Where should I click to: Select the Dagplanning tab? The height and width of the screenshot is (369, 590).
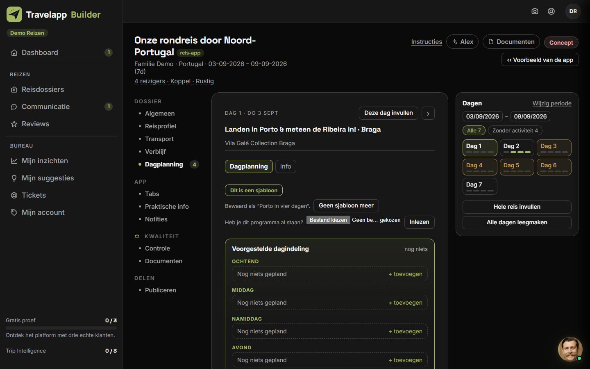click(249, 166)
